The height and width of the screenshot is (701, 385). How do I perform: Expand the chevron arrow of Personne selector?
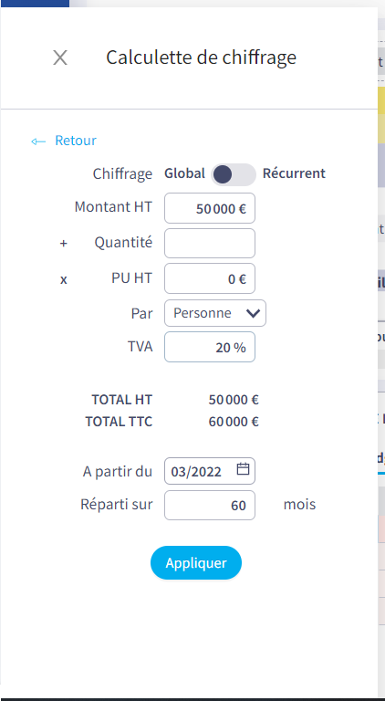point(253,314)
